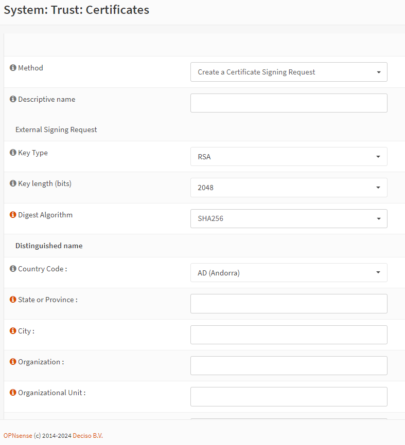Screen dimensions: 405x445
Task: Show help for Key Type info icon
Action: pos(13,153)
